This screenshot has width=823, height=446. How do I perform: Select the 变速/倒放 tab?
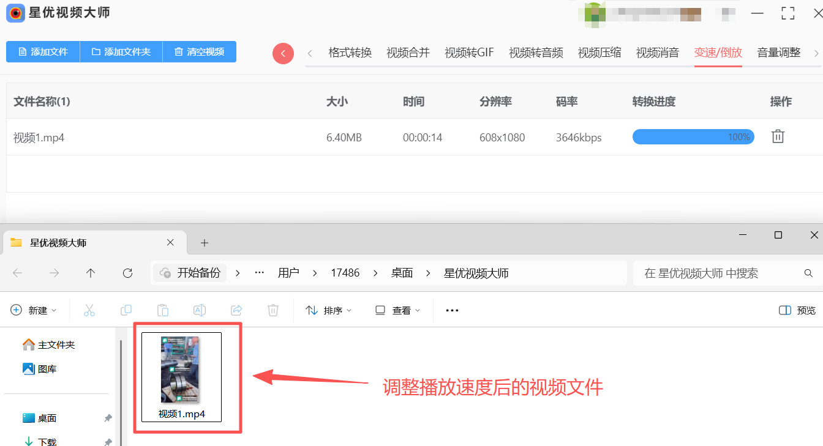718,53
